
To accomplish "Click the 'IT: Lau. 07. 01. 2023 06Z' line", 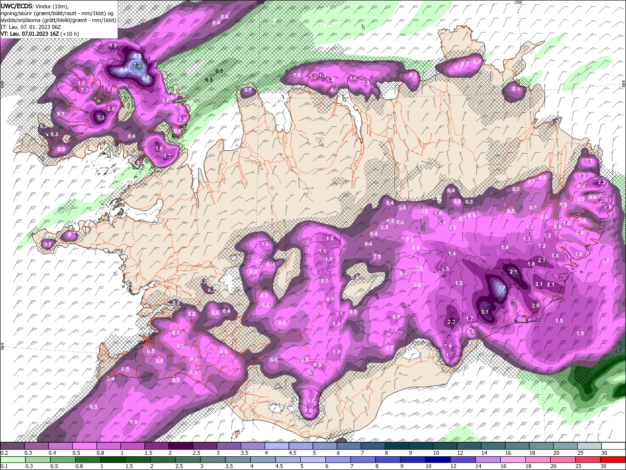I will click(30, 27).
